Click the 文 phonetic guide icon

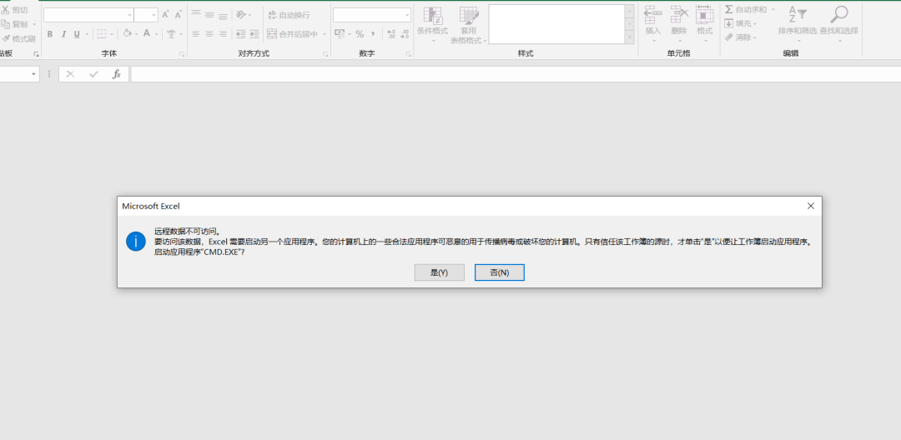(x=171, y=34)
